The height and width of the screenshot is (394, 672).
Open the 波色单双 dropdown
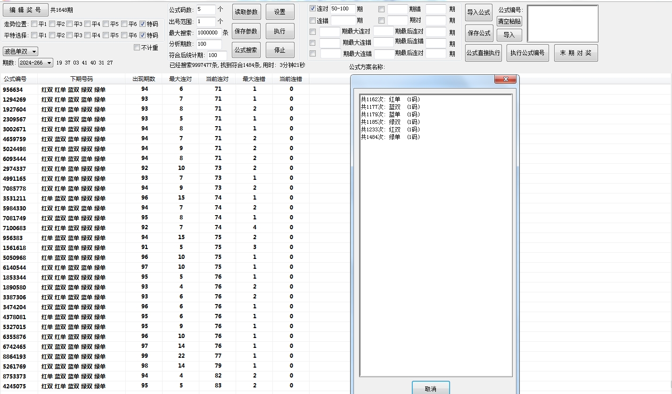pos(20,51)
